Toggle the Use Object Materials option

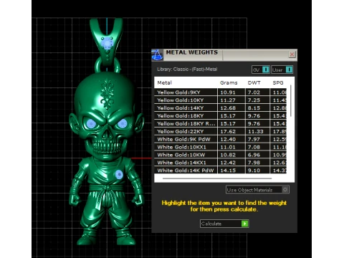[x=257, y=190]
